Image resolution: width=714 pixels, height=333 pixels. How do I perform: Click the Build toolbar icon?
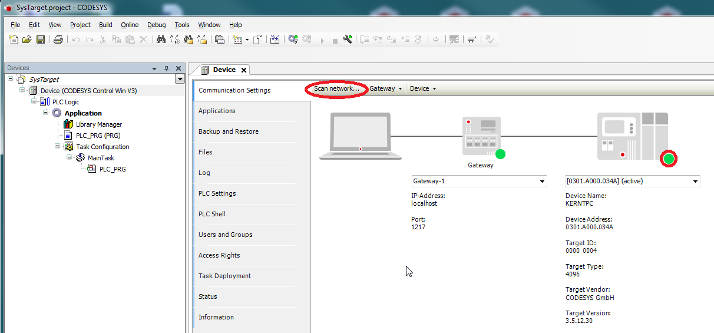click(x=274, y=39)
